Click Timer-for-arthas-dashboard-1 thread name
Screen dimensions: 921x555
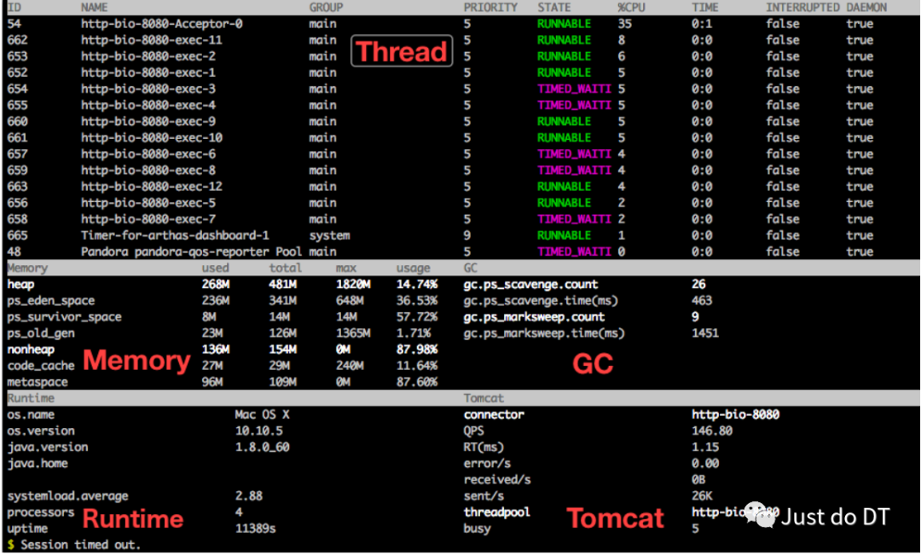click(x=175, y=235)
